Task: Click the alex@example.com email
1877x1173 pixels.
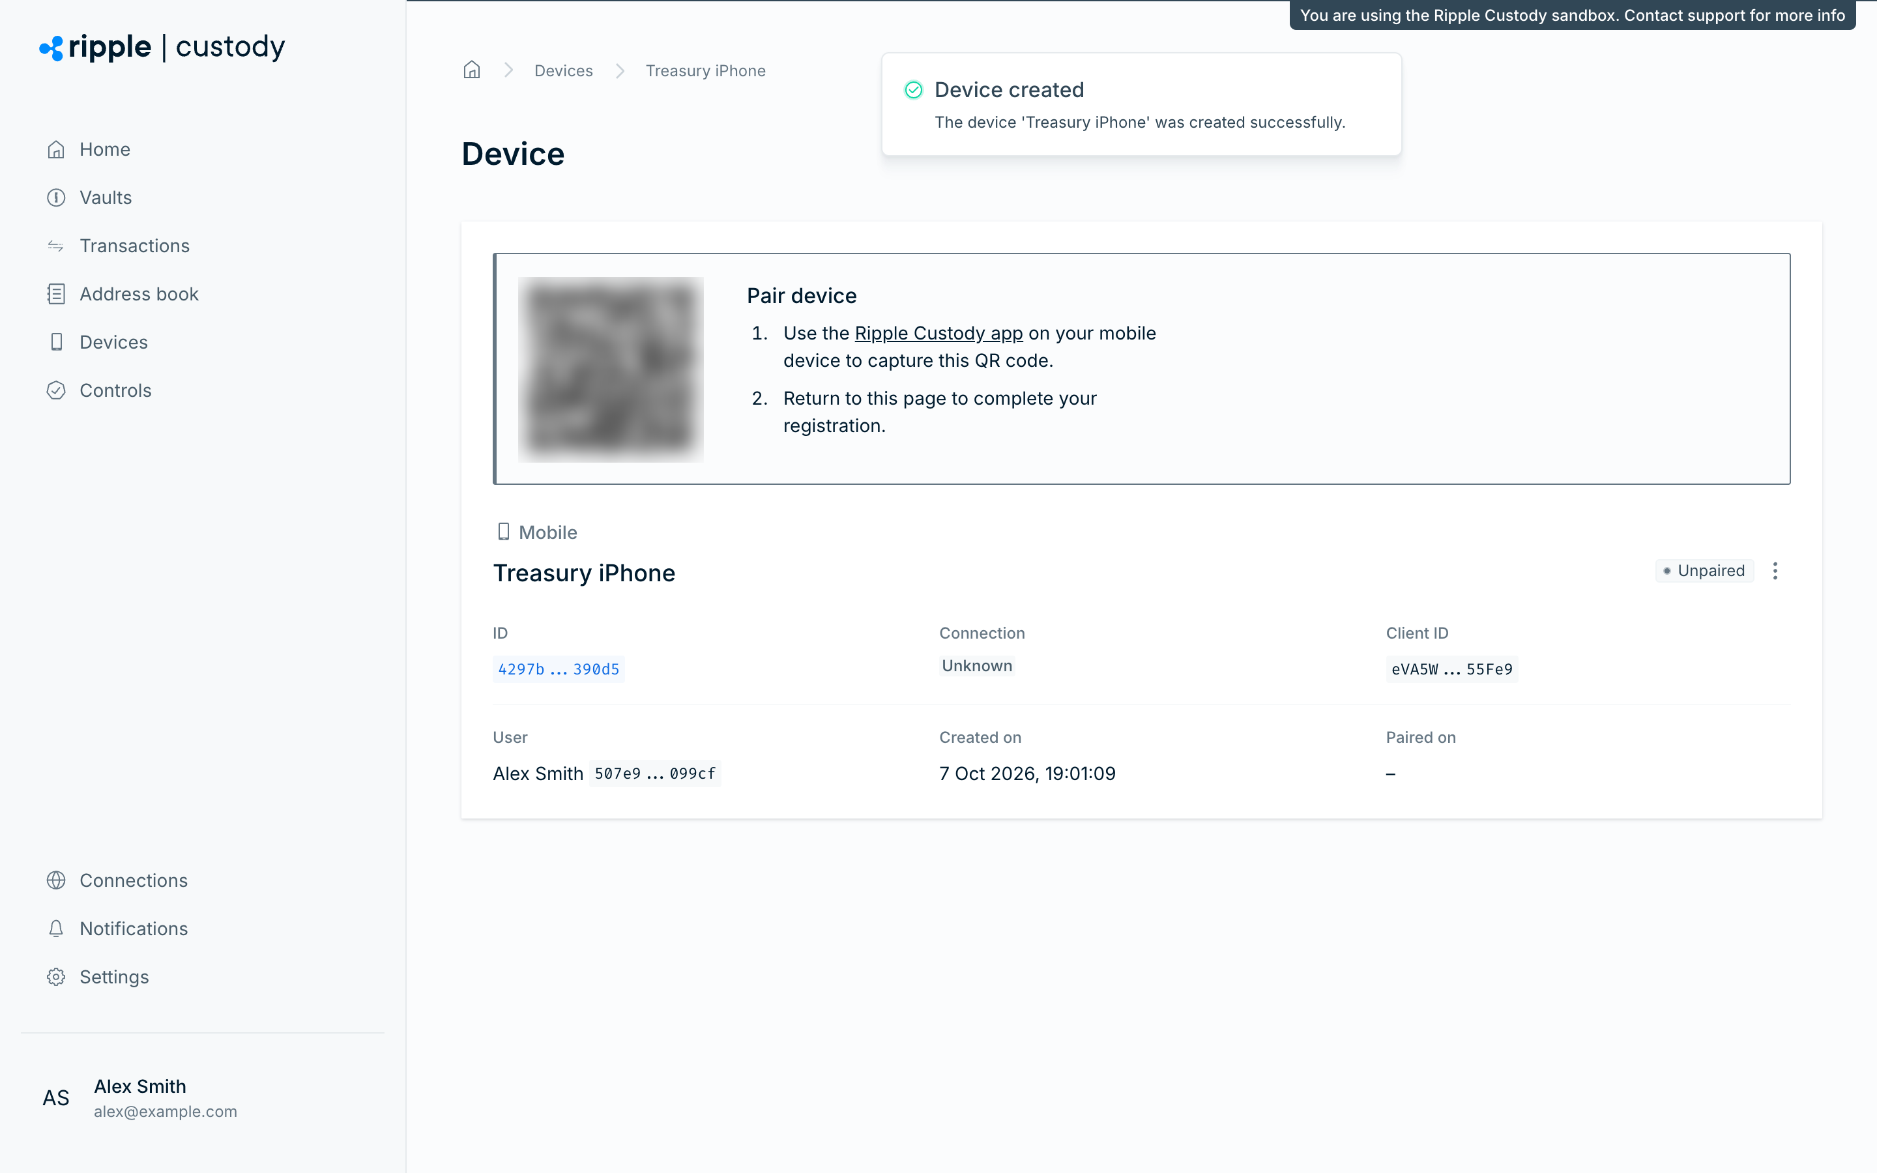Action: pos(165,1111)
